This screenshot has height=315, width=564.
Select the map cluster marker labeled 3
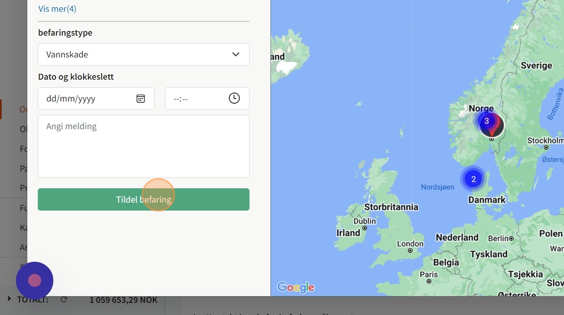coord(486,121)
